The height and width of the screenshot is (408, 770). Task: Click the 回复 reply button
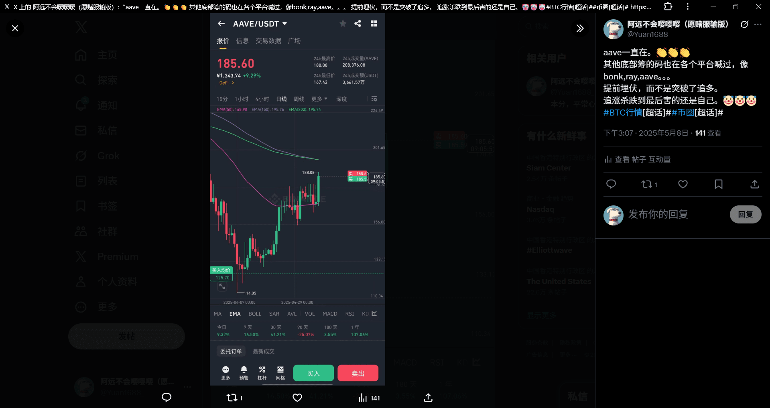(746, 214)
